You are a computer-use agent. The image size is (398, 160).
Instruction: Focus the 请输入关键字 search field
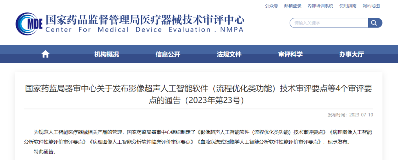(x=329, y=23)
